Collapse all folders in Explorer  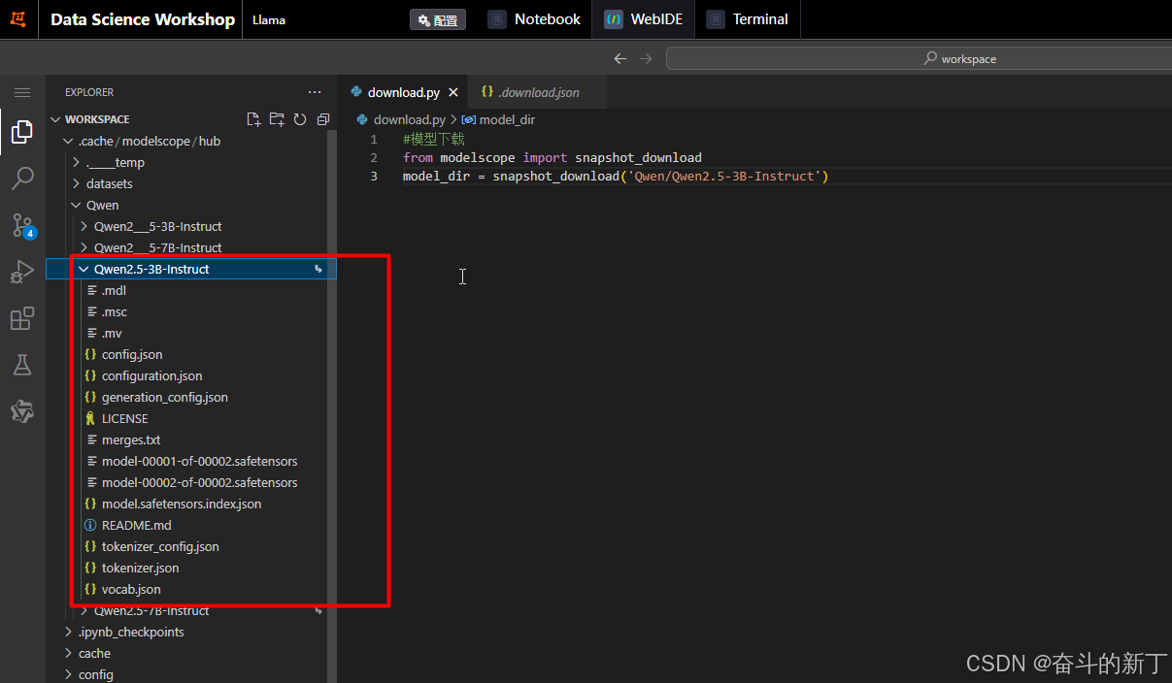pos(323,119)
